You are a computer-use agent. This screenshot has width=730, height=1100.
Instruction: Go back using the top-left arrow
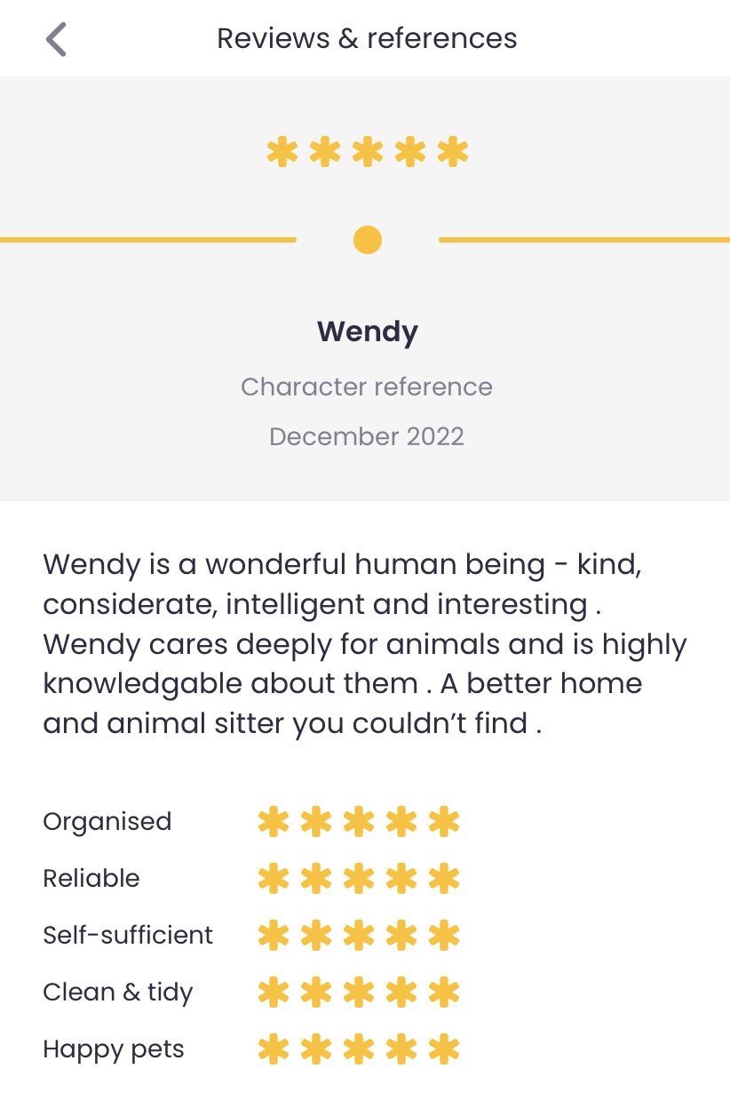pos(56,39)
